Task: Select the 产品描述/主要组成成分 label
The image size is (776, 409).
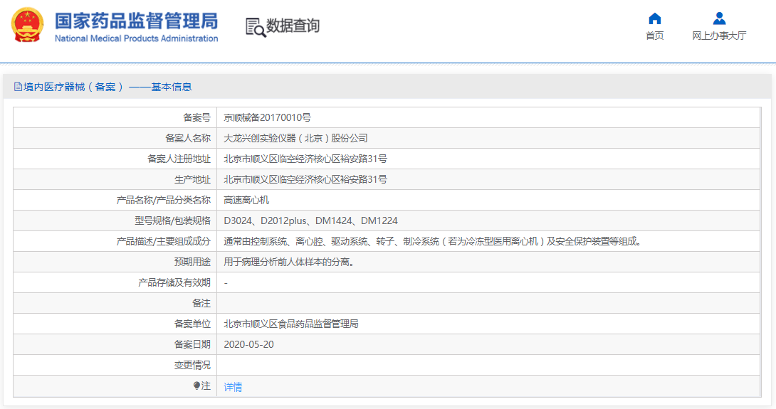Action: [x=164, y=241]
